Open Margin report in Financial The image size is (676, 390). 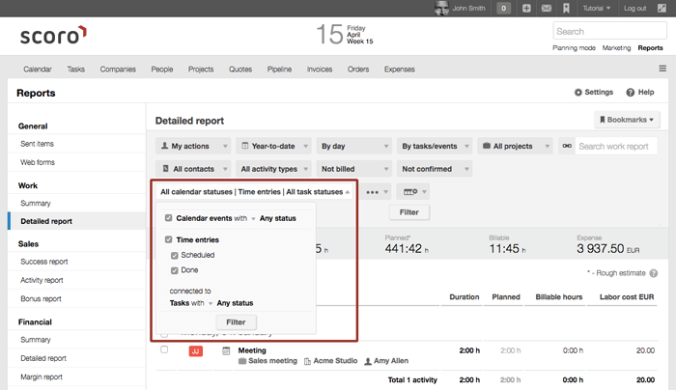coord(42,377)
